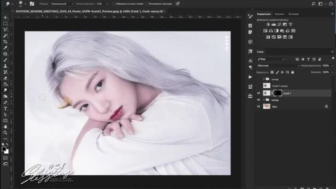Open the brush preset picker arrow
The height and width of the screenshot is (189, 336).
coord(25,4)
